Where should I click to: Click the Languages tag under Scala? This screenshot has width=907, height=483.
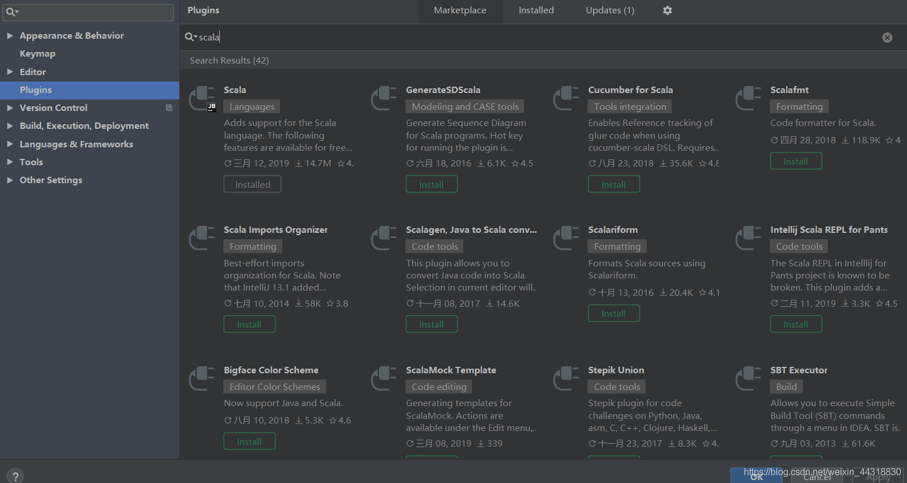point(252,107)
